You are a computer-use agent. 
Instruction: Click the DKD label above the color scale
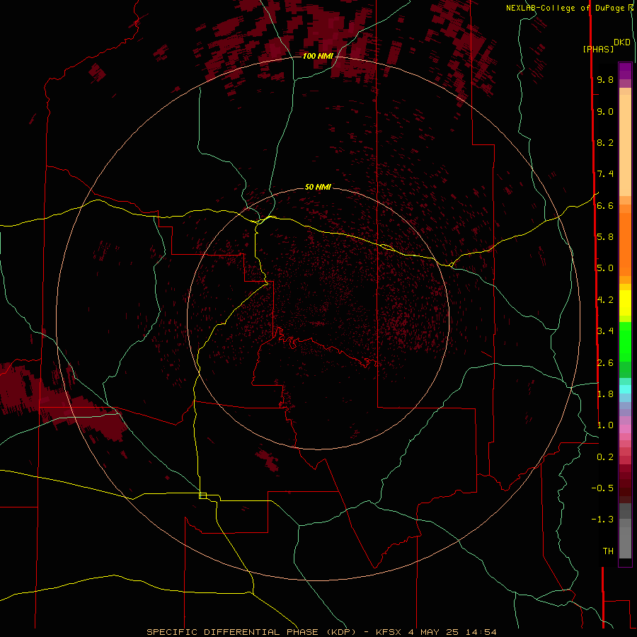(621, 42)
